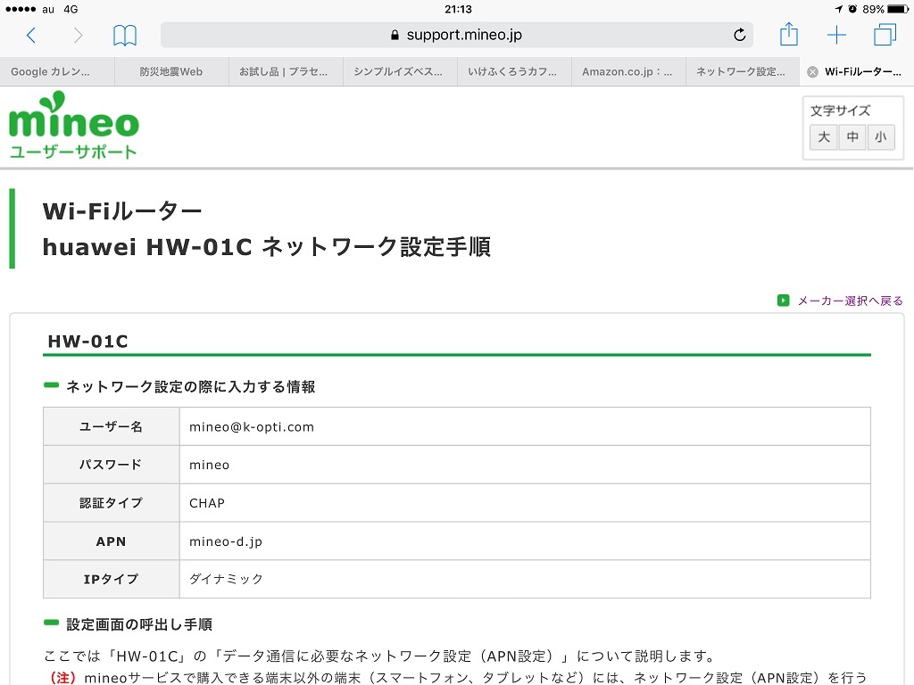Tap the battery icon in the status bar
Screen dimensions: 914x685
(x=898, y=9)
